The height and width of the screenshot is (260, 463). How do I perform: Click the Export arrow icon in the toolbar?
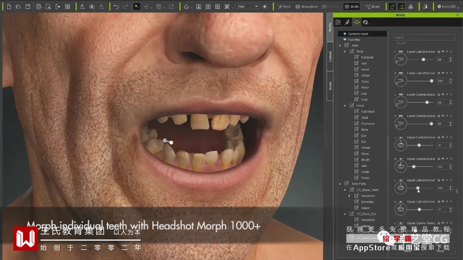tap(58, 6)
